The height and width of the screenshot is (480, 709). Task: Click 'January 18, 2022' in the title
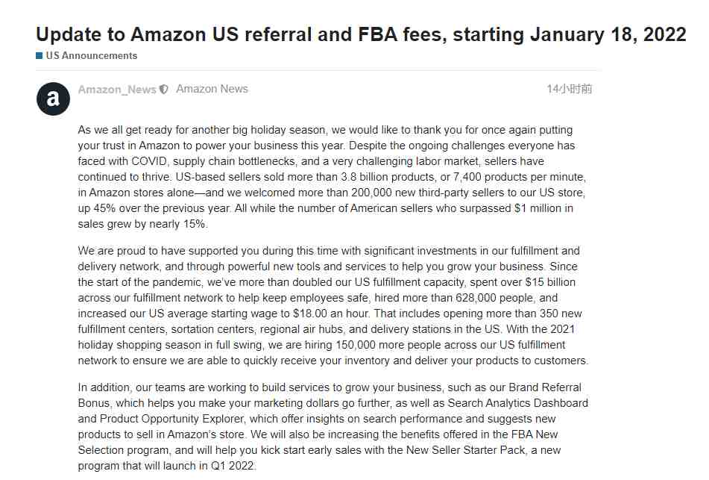[608, 34]
